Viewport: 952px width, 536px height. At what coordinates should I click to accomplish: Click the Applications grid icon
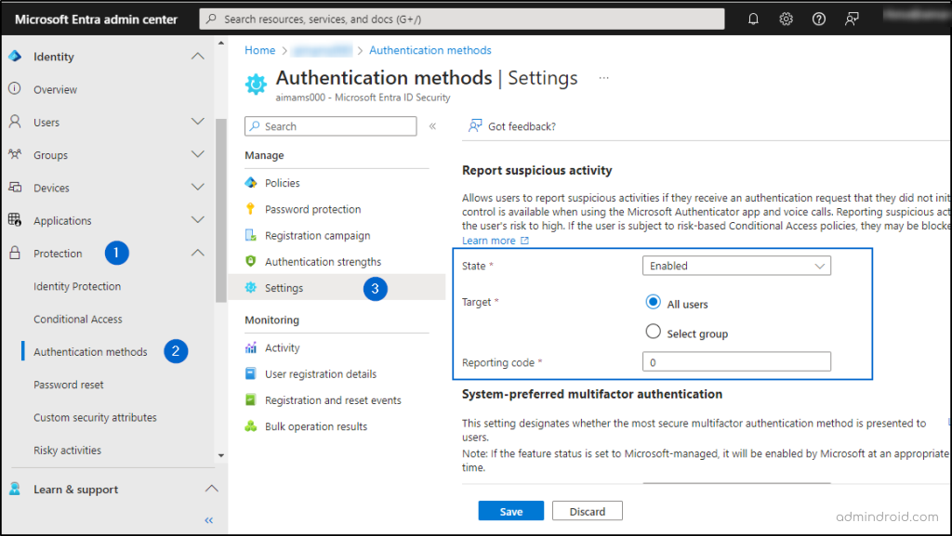pos(15,219)
